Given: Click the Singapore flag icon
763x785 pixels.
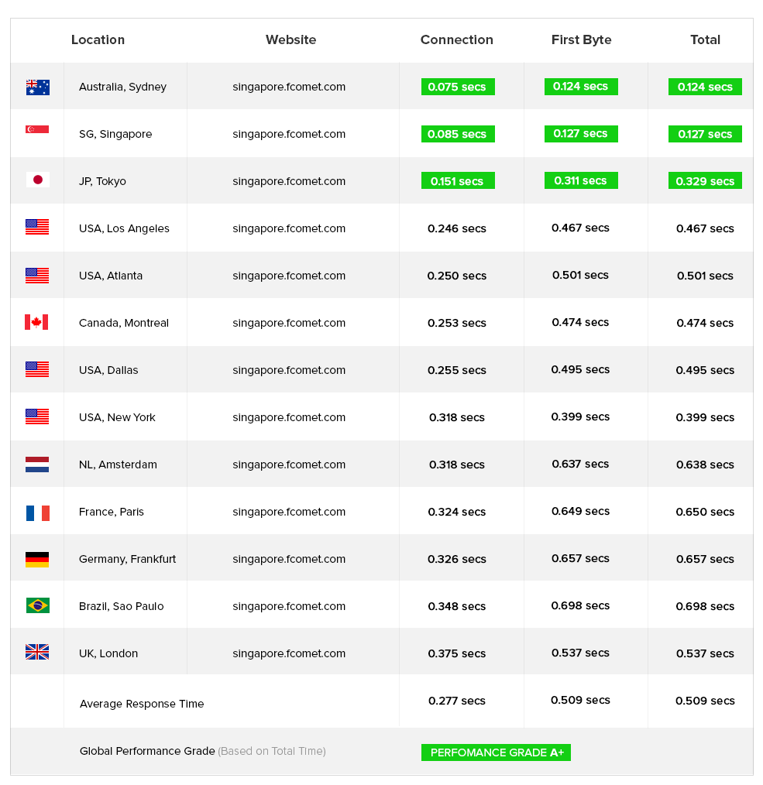Looking at the screenshot, I should pyautogui.click(x=37, y=129).
